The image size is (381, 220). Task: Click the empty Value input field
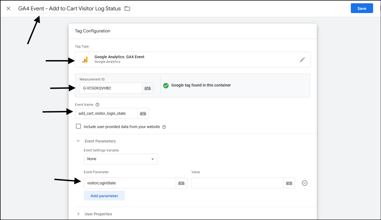[238, 183]
